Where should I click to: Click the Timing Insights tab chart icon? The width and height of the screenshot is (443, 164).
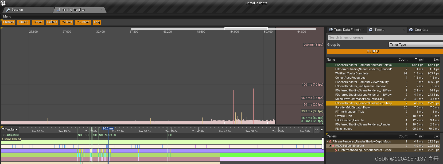pyautogui.click(x=59, y=10)
